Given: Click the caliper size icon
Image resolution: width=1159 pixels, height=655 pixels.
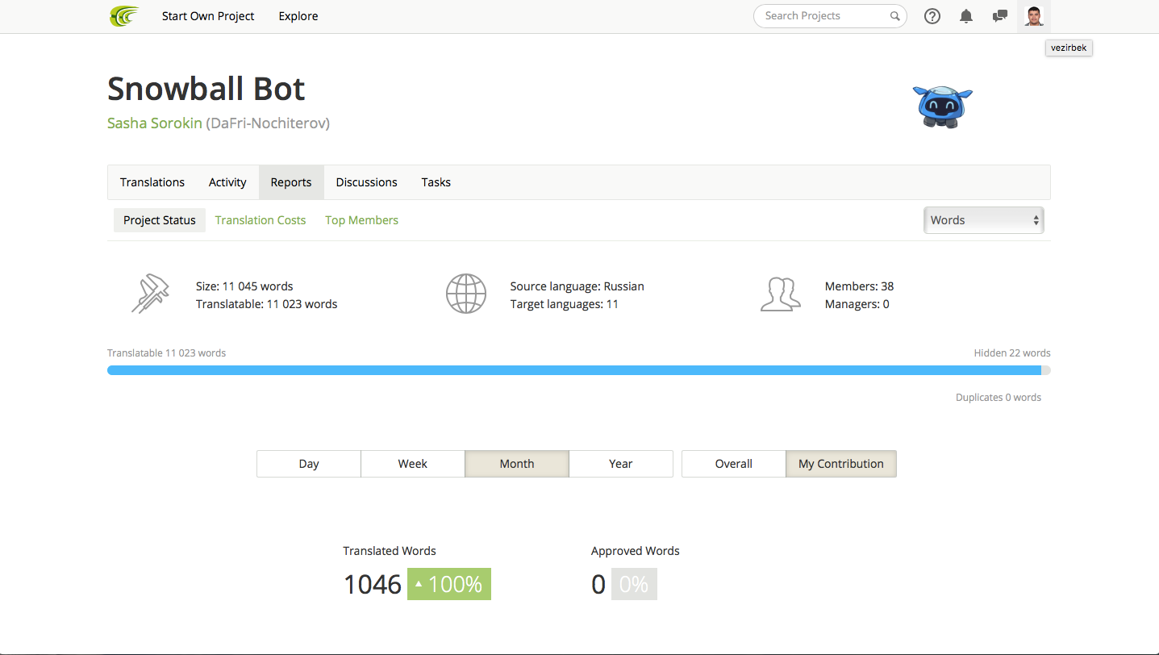Looking at the screenshot, I should (x=150, y=294).
